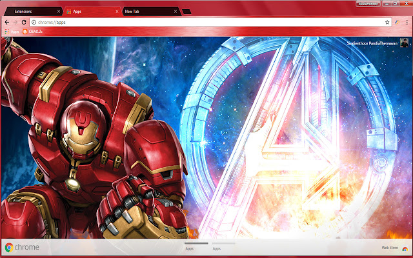Open the Chrome three-dot menu
413x258 pixels.
point(407,23)
